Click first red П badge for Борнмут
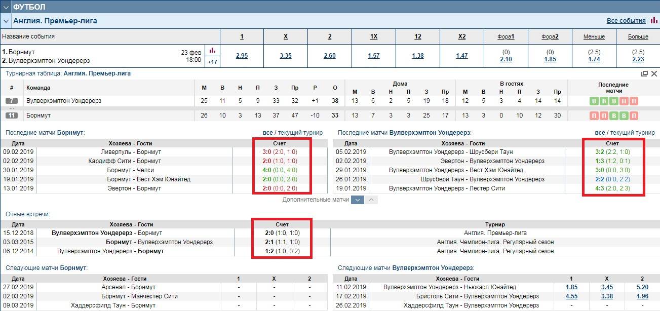Image resolution: width=660 pixels, height=311 pixels. [594, 116]
